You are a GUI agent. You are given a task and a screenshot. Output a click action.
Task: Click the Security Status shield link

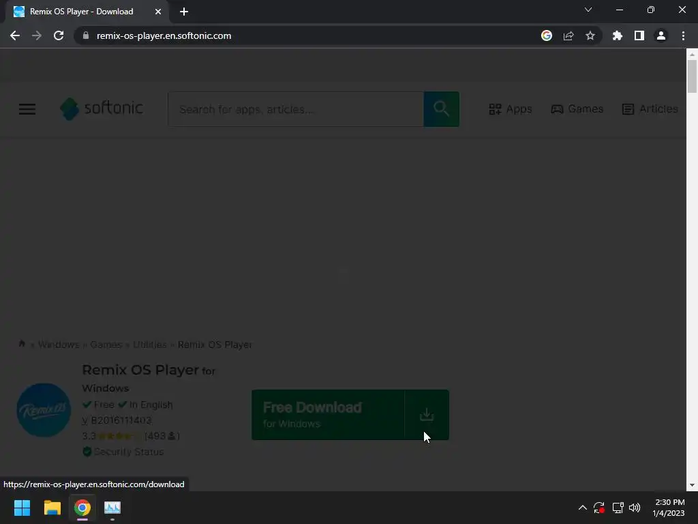pos(123,452)
